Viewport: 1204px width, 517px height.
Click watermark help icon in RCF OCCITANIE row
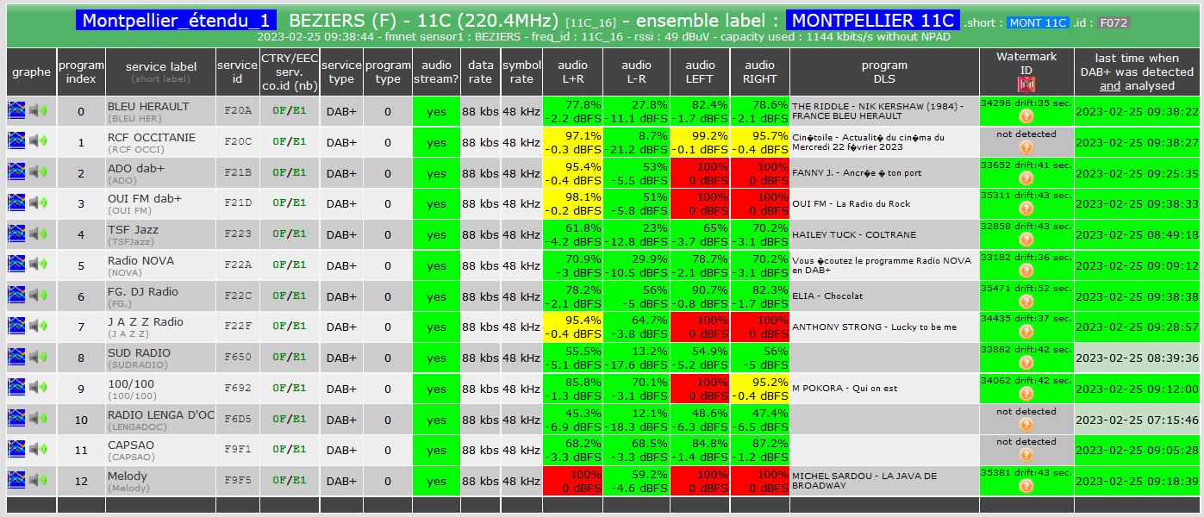tap(1026, 147)
